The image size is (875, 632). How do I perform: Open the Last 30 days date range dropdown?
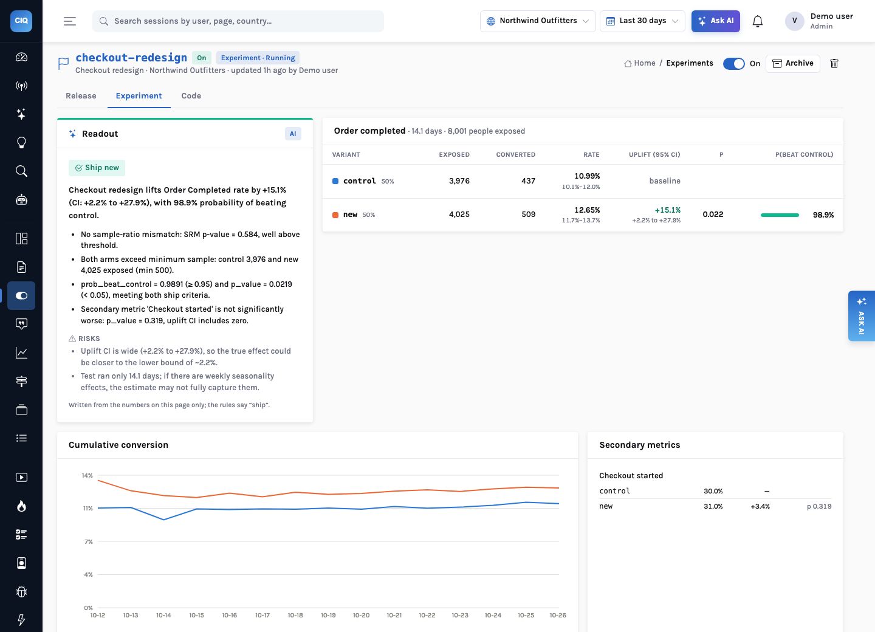pos(642,21)
